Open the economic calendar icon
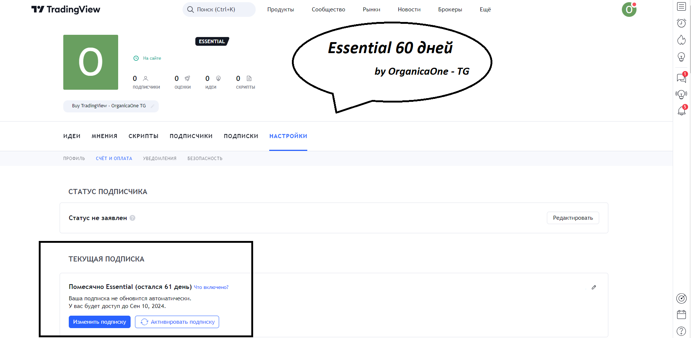 pyautogui.click(x=681, y=315)
